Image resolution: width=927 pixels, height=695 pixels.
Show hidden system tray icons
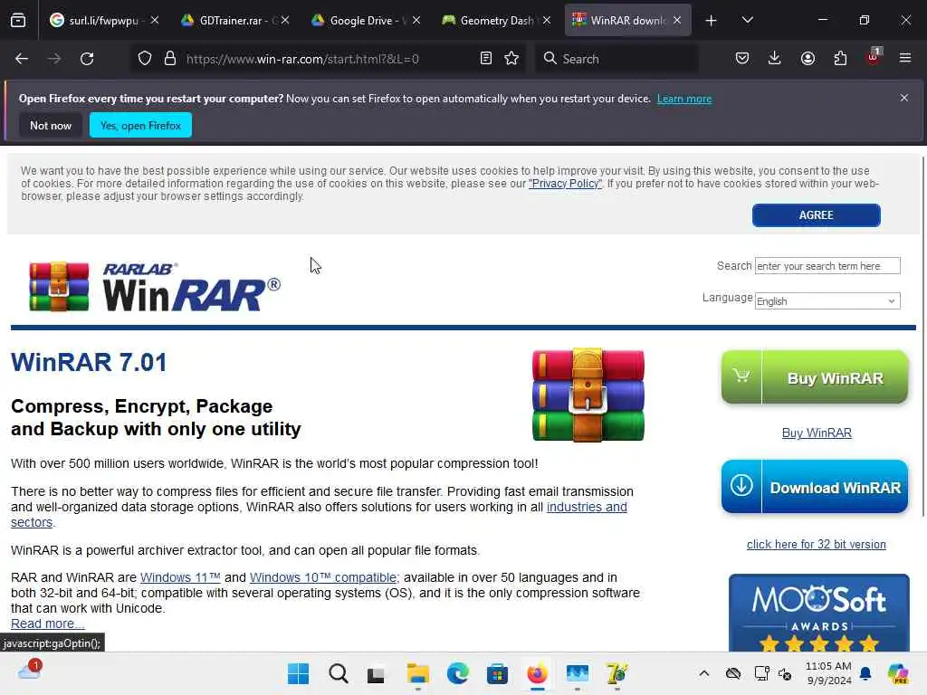[703, 673]
